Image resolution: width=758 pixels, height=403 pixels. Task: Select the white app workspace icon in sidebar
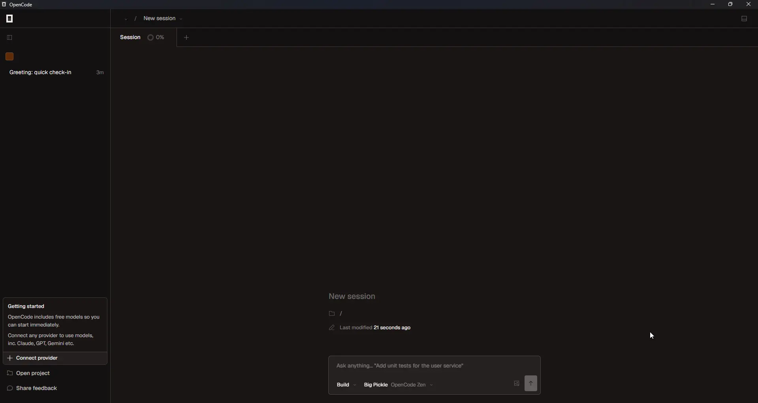9,19
